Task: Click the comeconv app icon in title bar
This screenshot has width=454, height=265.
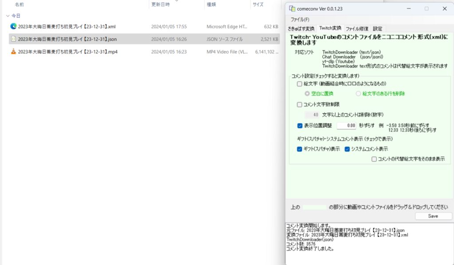Action: tap(292, 8)
